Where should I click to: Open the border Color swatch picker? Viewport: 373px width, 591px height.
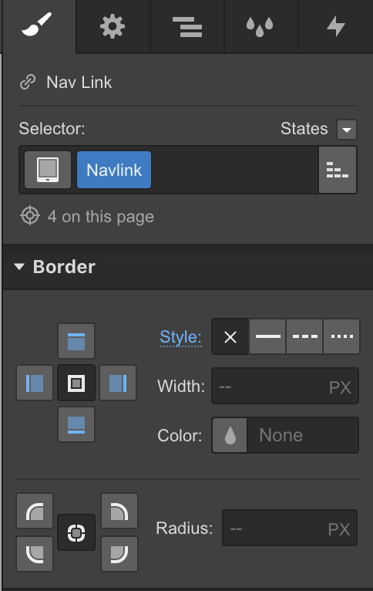click(230, 435)
